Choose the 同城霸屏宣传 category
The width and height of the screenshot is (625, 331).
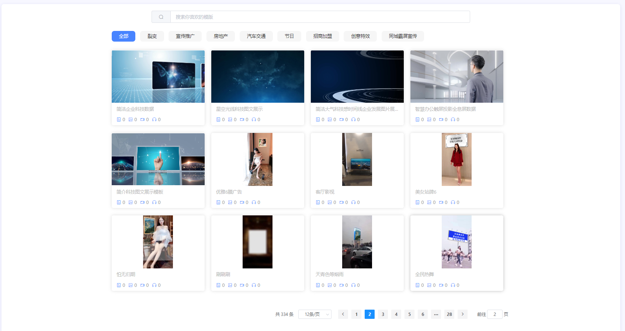tap(403, 36)
